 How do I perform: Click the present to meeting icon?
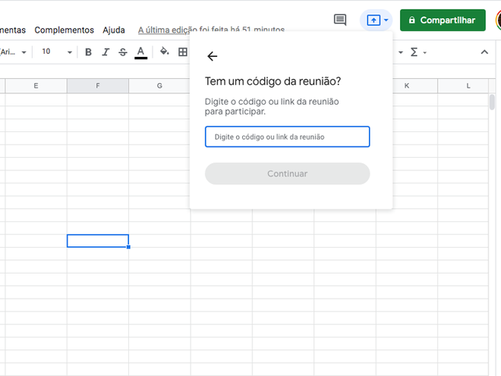[373, 20]
